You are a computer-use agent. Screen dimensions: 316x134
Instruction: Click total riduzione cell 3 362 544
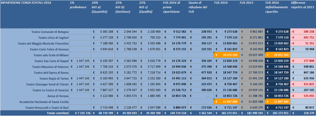tap(201, 113)
